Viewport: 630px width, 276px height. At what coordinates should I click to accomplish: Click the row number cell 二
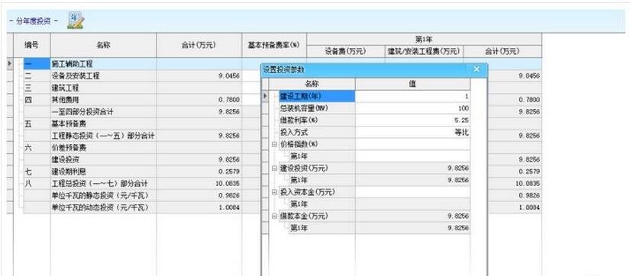pyautogui.click(x=37, y=75)
